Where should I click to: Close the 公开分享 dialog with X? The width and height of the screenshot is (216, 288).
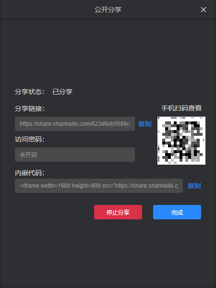pos(204,10)
